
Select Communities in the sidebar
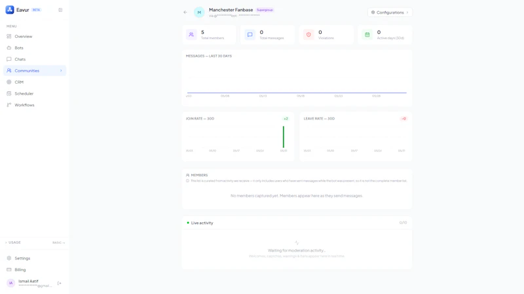coord(35,71)
